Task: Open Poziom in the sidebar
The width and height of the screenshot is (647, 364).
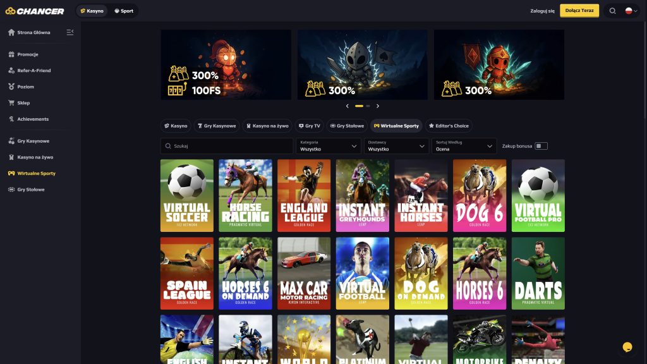Action: (x=25, y=87)
